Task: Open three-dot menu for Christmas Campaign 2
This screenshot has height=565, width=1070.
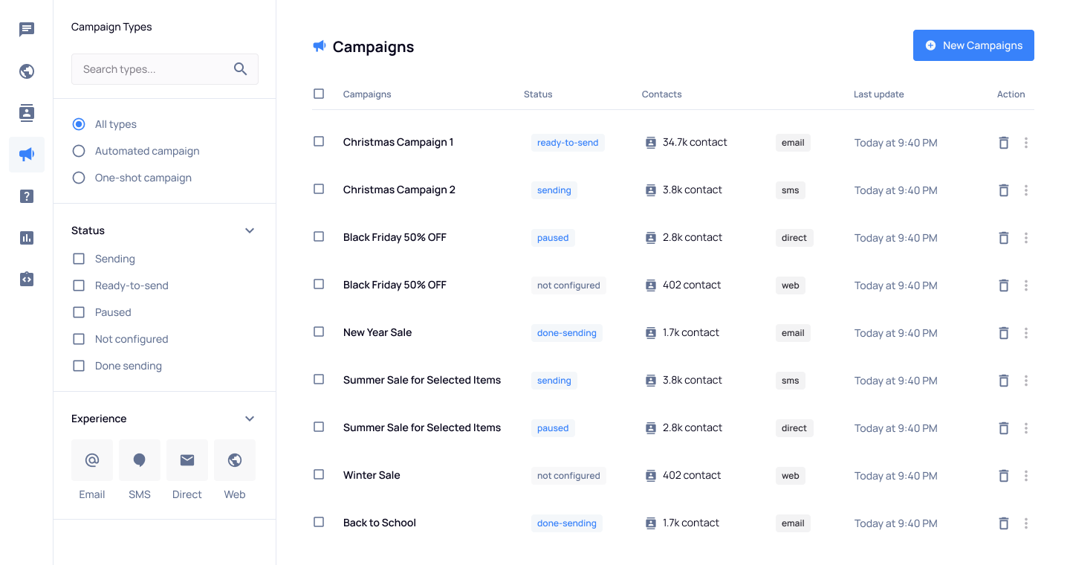Action: (1026, 190)
